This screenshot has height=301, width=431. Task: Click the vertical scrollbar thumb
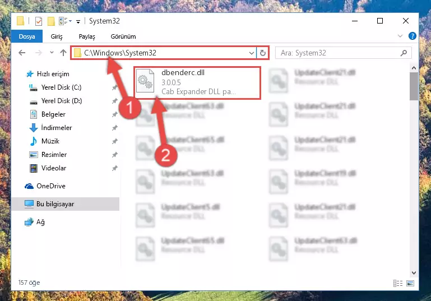(x=414, y=86)
